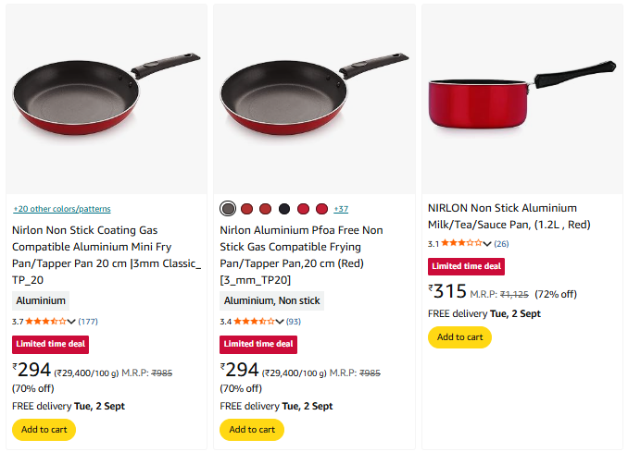Image resolution: width=628 pixels, height=452 pixels.
Task: Expand the 3.7 star rating dropdown
Action: [x=72, y=322]
